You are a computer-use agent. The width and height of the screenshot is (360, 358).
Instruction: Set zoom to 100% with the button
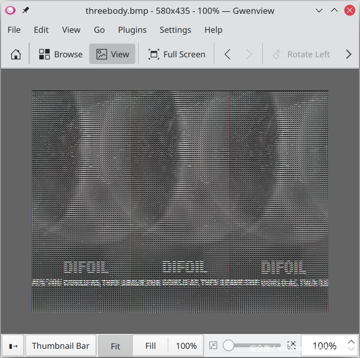(x=186, y=346)
